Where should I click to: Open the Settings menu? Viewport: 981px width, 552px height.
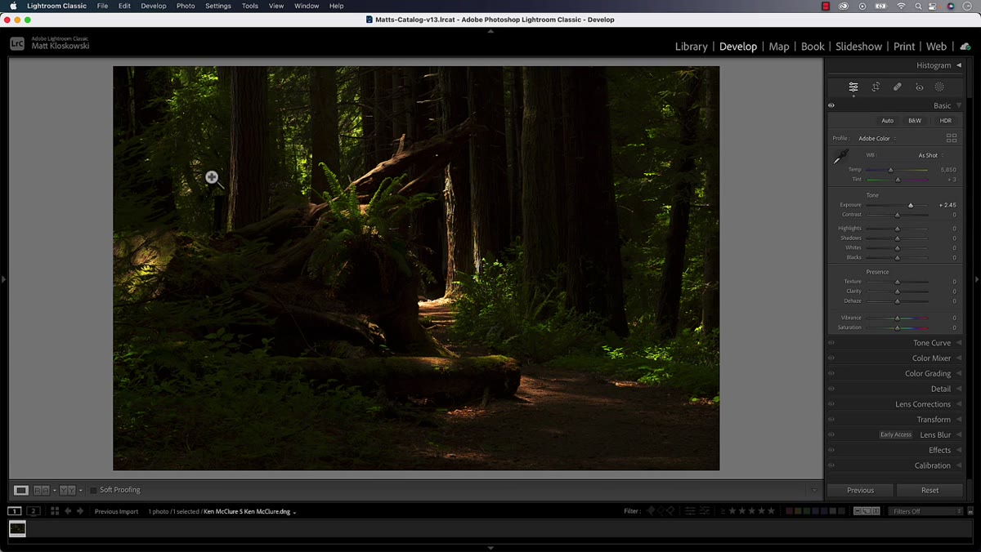[x=218, y=6]
